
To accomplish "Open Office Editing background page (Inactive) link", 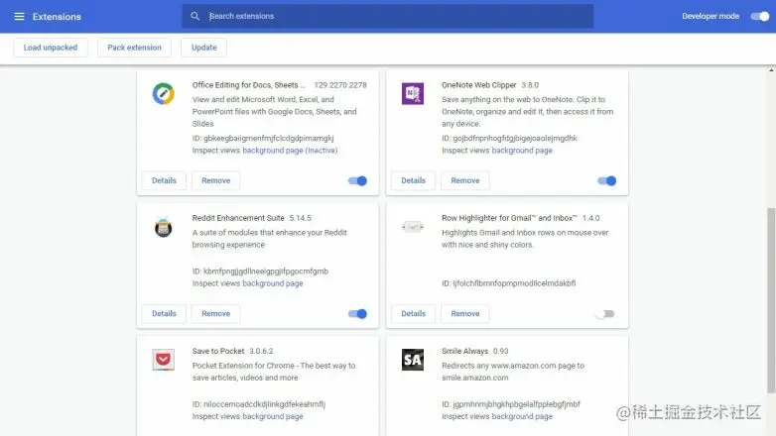I will 290,151.
